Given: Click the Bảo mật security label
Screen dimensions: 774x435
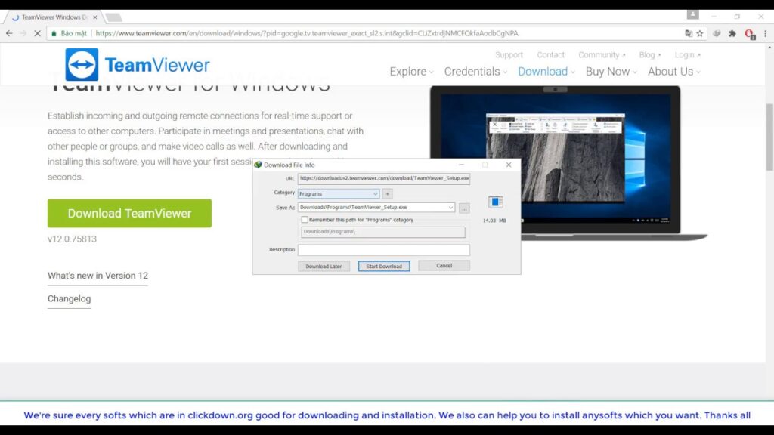Looking at the screenshot, I should click(73, 33).
